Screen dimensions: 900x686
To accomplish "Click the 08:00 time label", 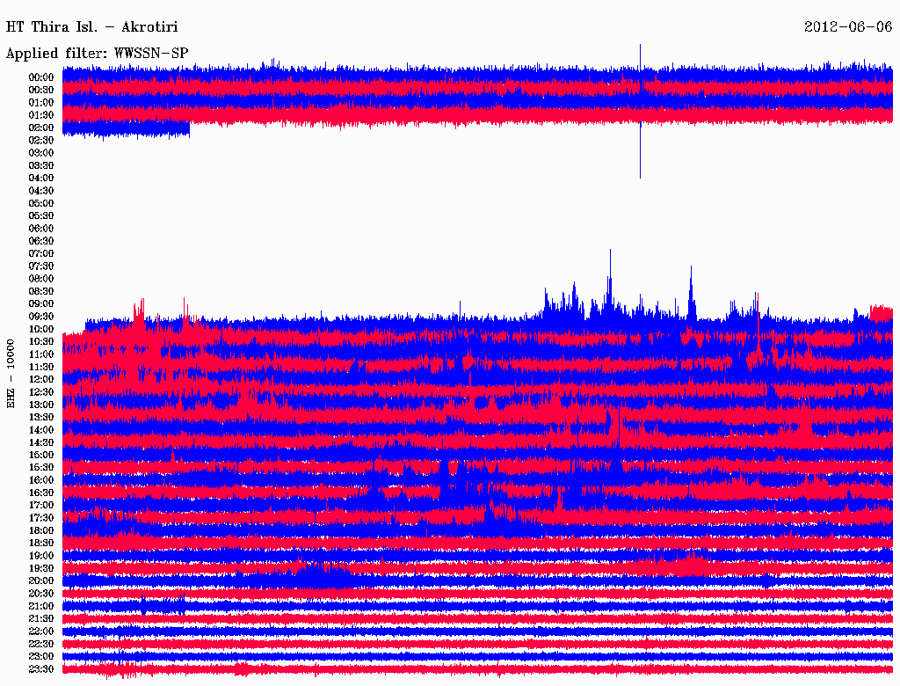I will click(41, 279).
